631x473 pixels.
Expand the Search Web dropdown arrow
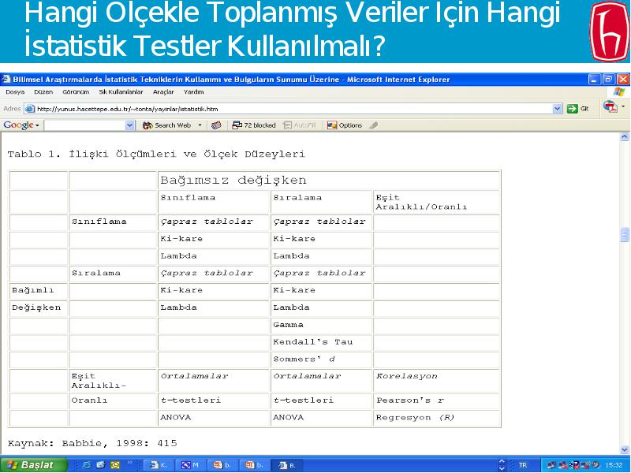click(x=200, y=125)
